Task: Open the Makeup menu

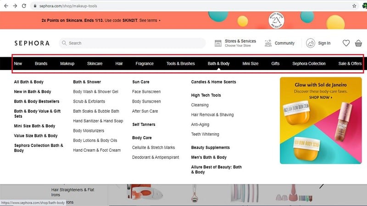Action: point(67,64)
